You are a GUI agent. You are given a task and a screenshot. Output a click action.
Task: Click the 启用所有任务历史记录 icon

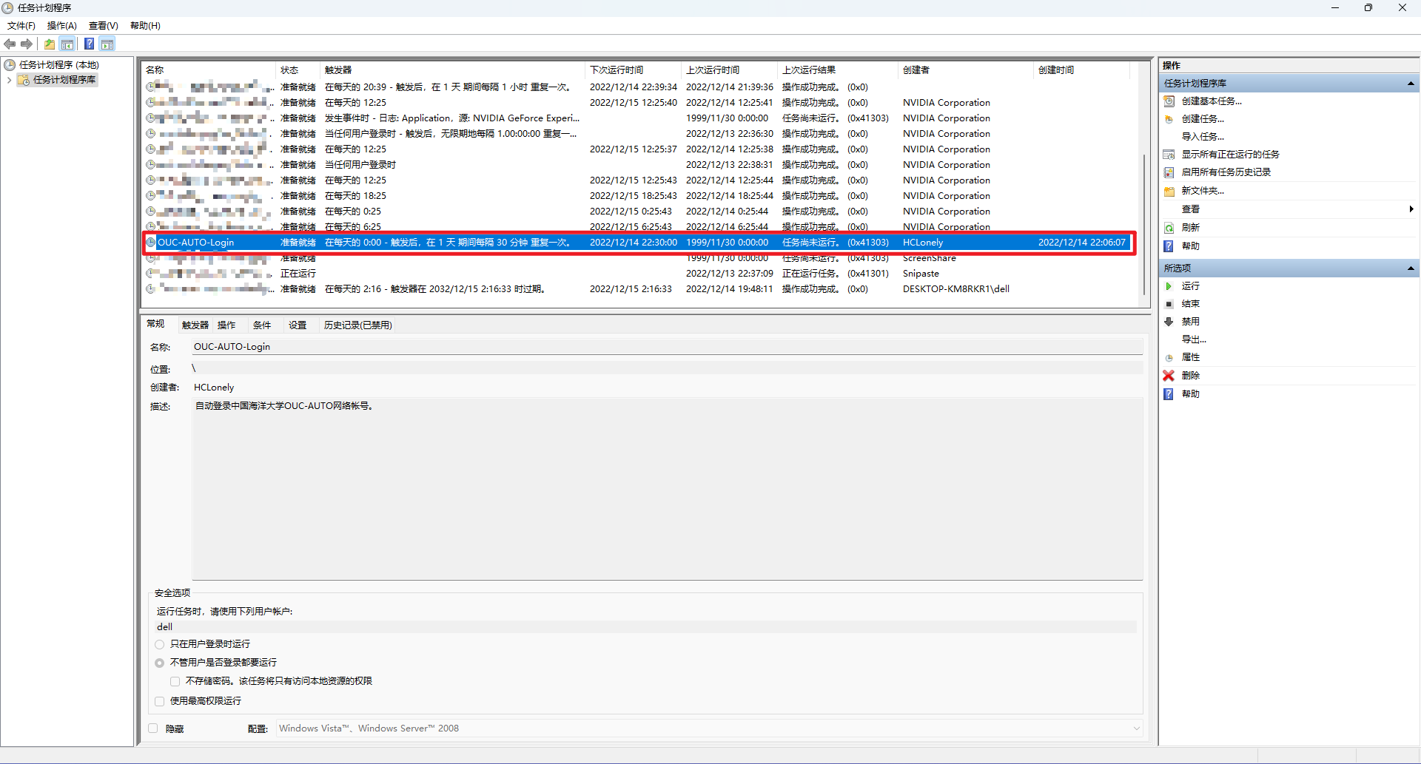point(1169,172)
